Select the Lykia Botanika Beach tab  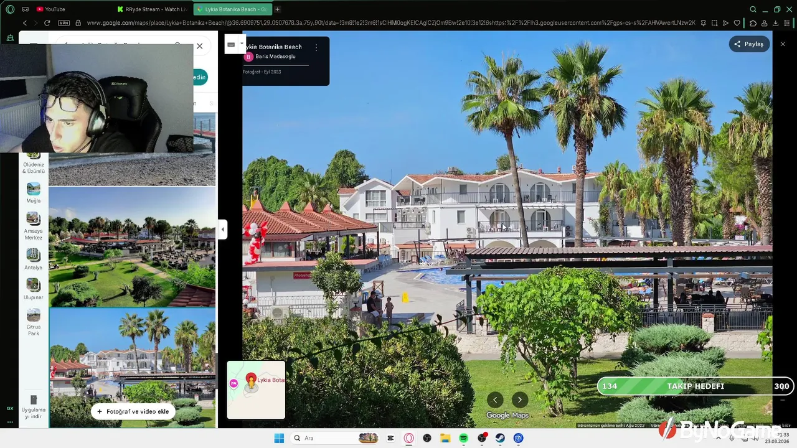pyautogui.click(x=232, y=9)
